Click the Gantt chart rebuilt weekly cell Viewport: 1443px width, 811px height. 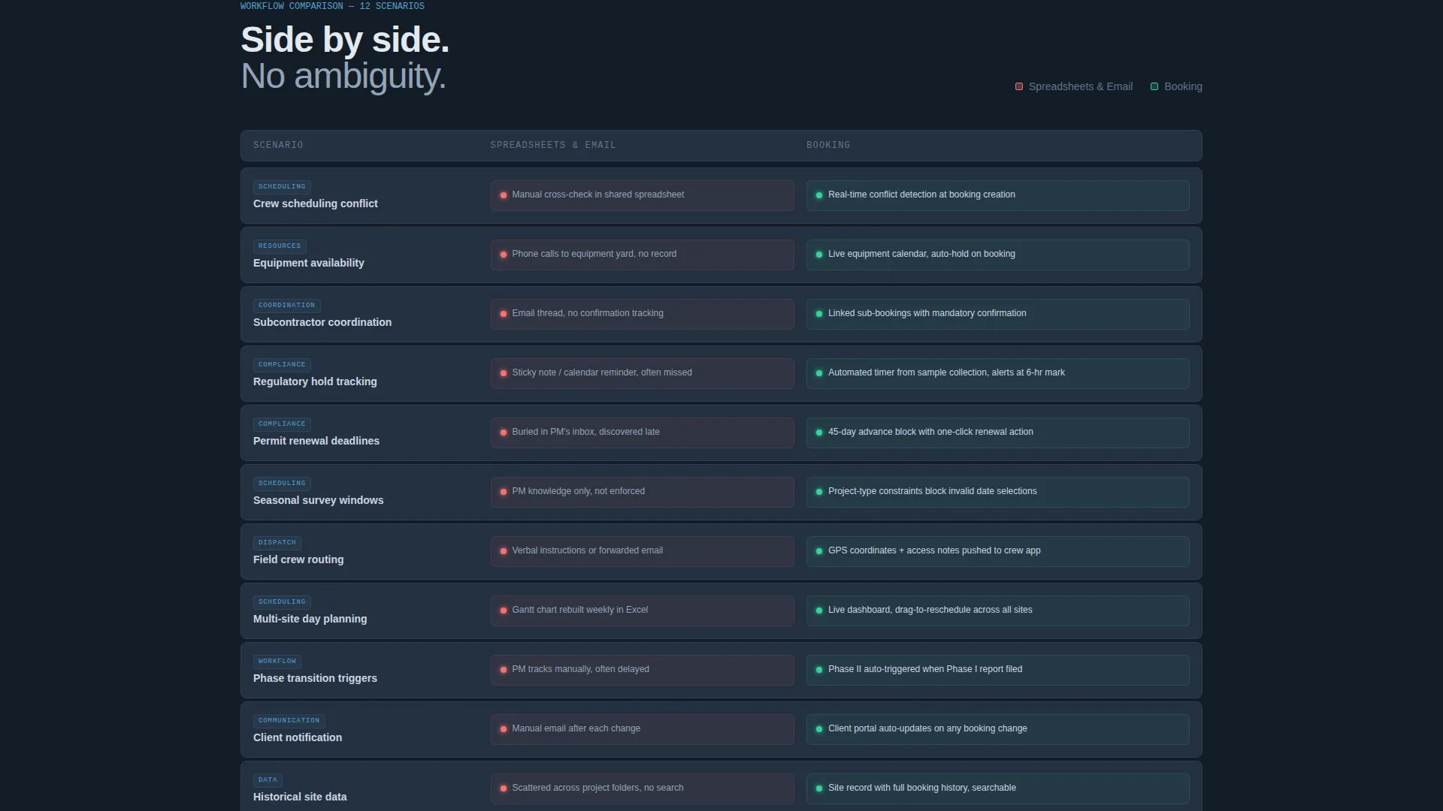pos(643,611)
